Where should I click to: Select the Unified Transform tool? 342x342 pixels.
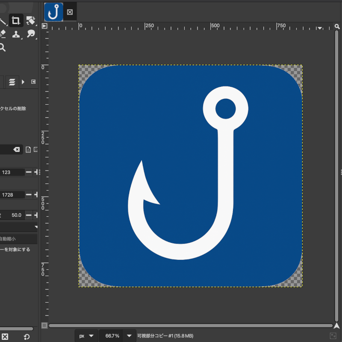pyautogui.click(x=30, y=21)
